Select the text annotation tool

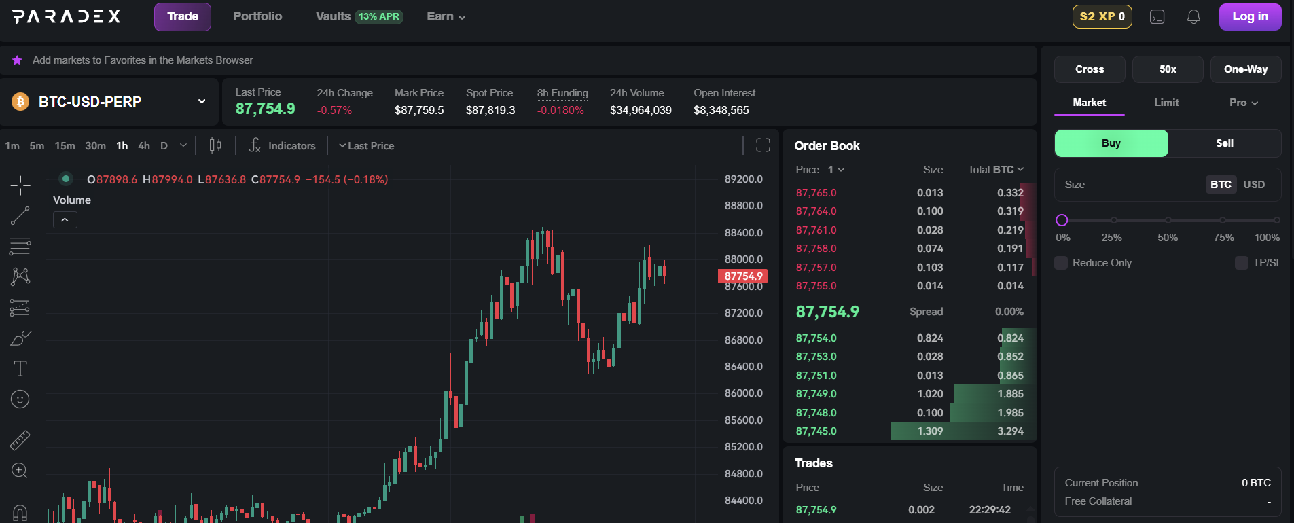(20, 368)
